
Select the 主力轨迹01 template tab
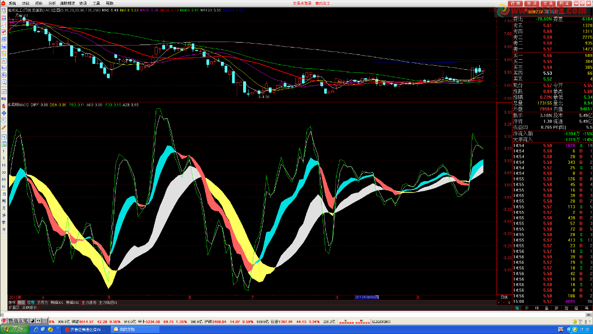[x=108, y=302]
